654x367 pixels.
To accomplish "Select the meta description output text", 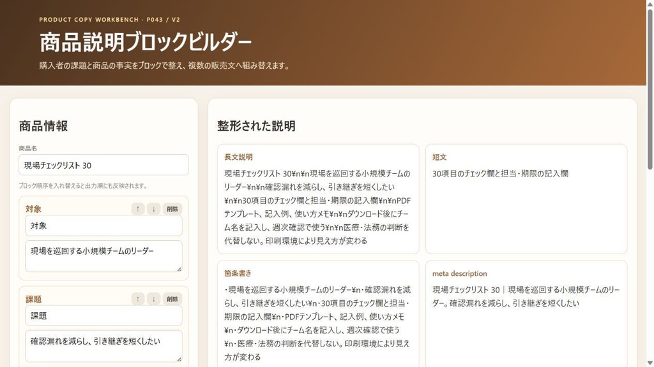I will [526, 296].
